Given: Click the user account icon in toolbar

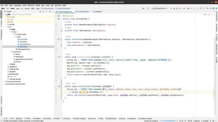Looking at the screenshot, I should point(144,8).
